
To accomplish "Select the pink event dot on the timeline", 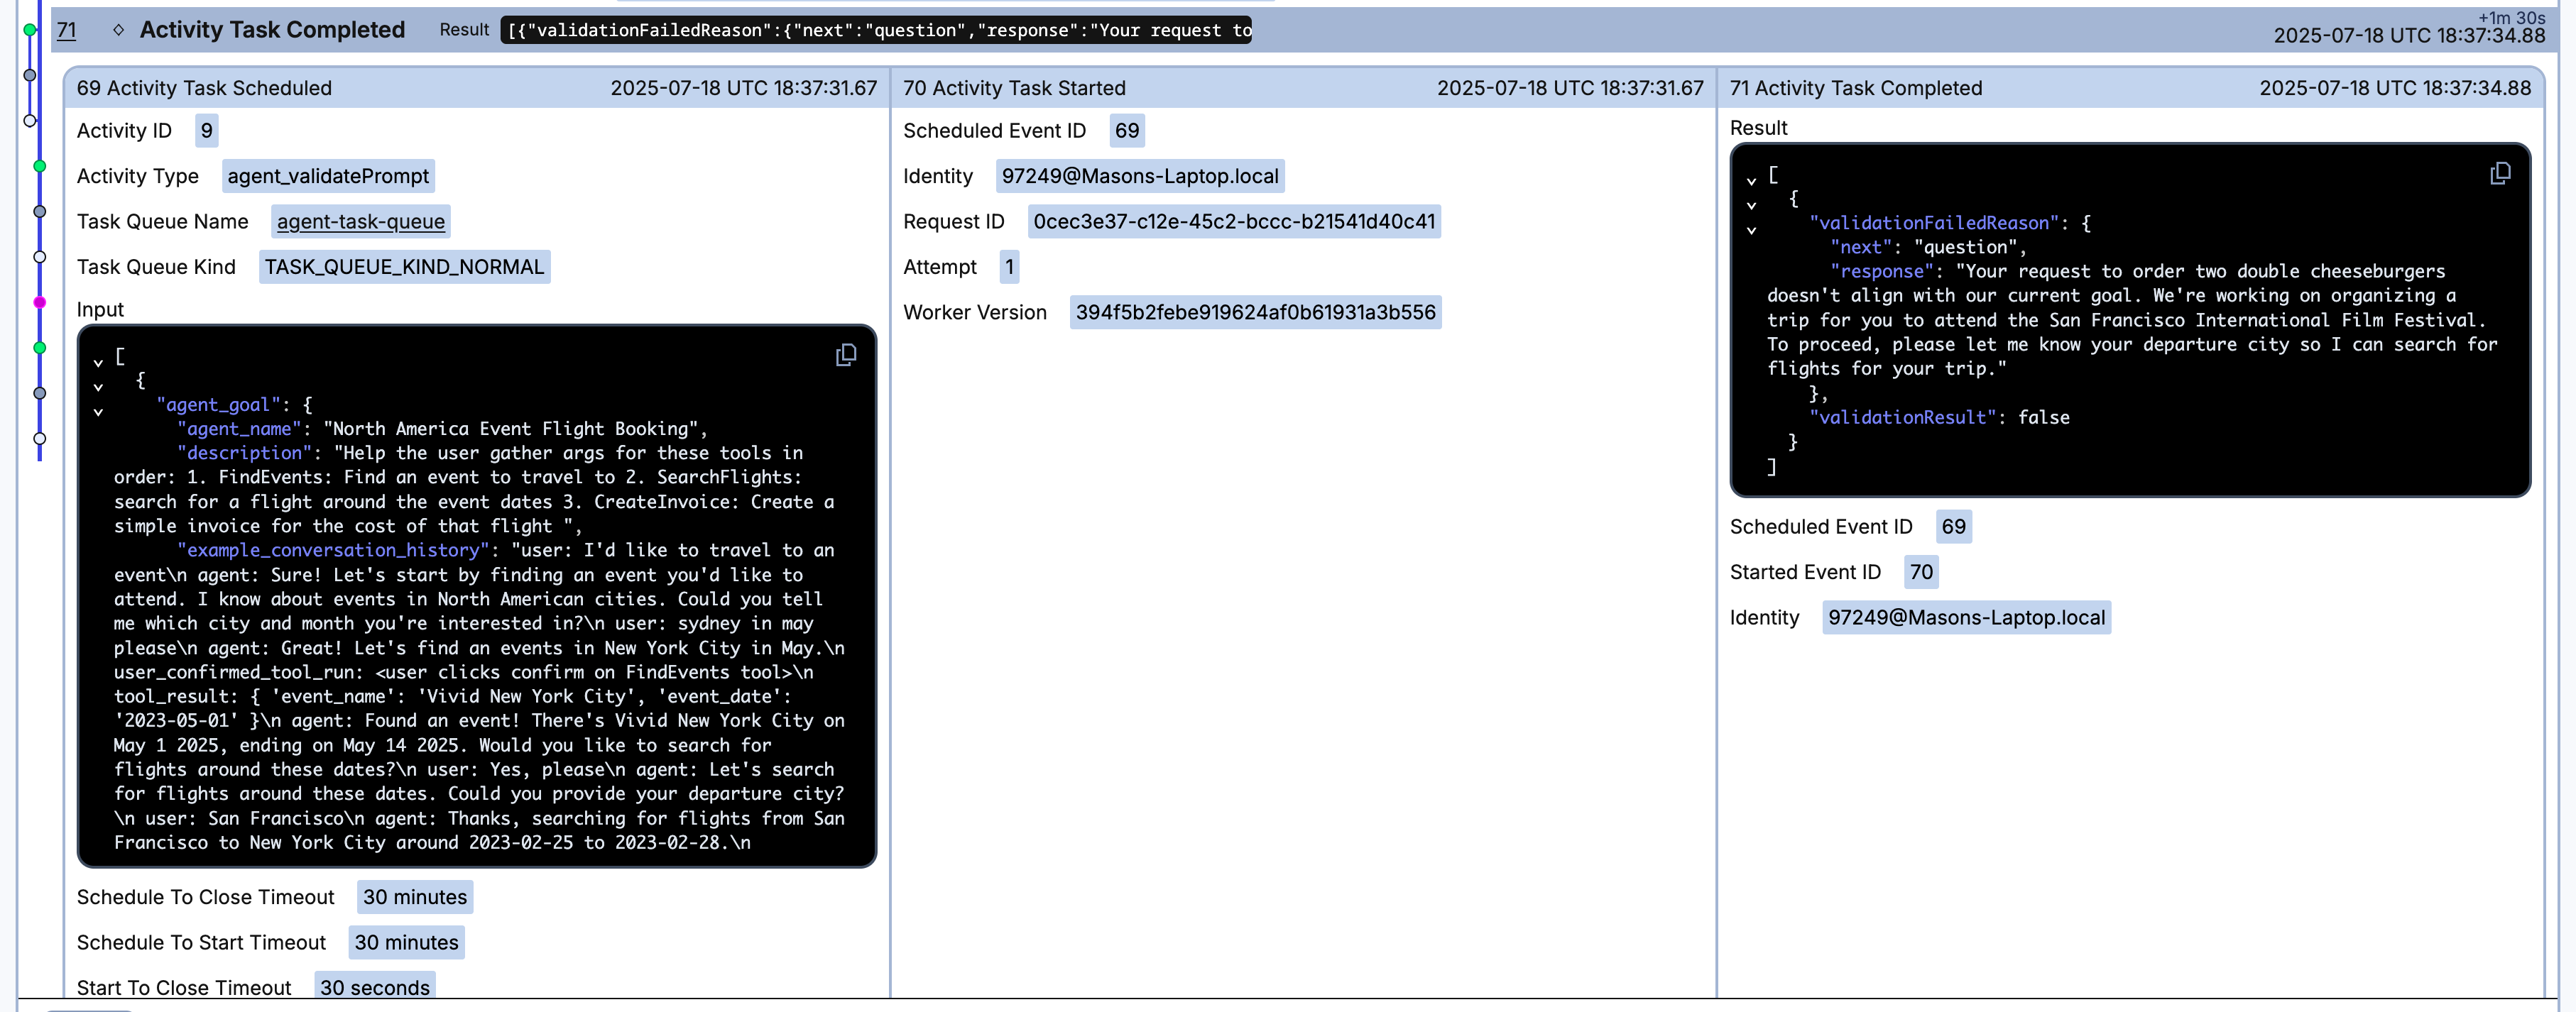I will click(x=40, y=302).
